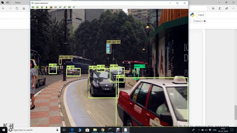Minimize the object detection window
This screenshot has height=133, width=237.
(x=170, y=3)
